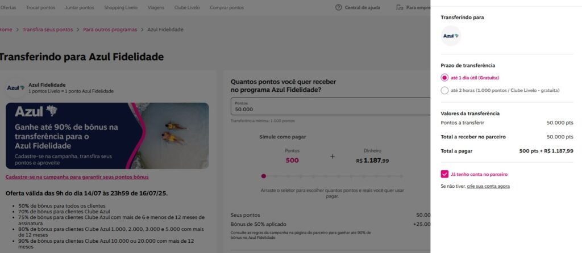The image size is (582, 253).
Task: Select Comprar pontos in the top menu
Action: pos(227,7)
